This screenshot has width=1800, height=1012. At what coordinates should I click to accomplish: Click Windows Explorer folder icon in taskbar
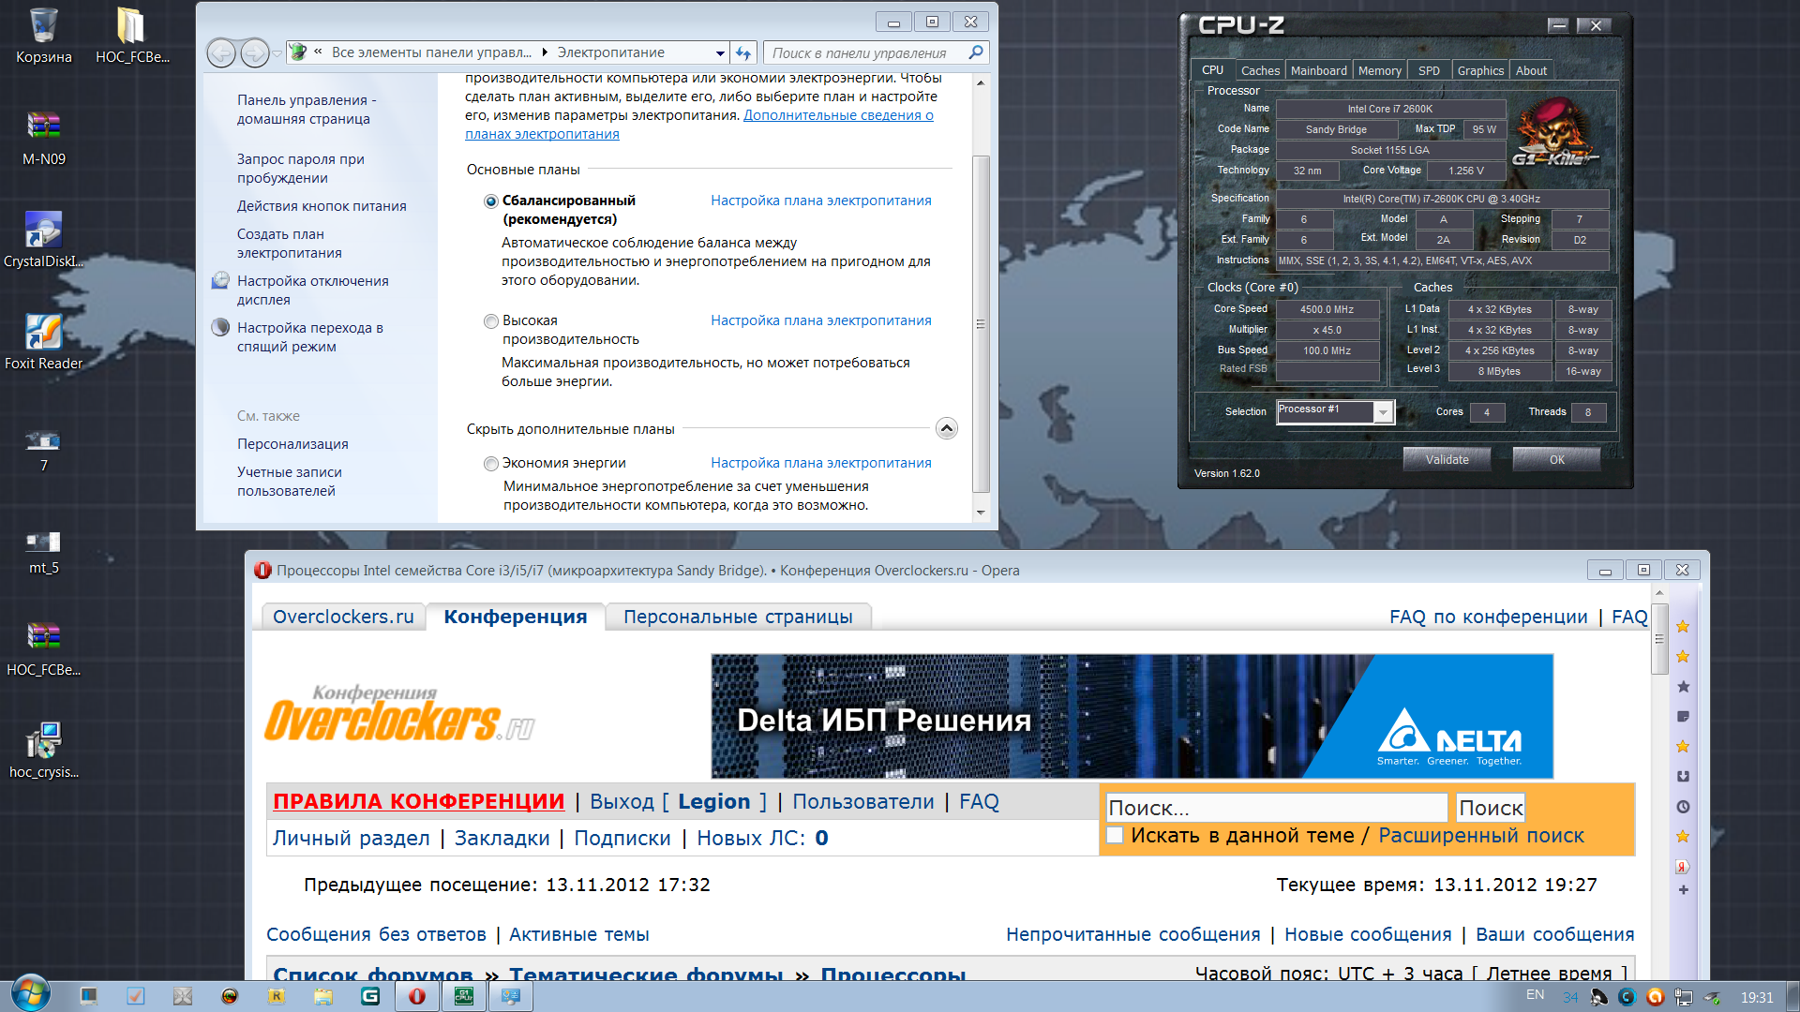(x=323, y=996)
